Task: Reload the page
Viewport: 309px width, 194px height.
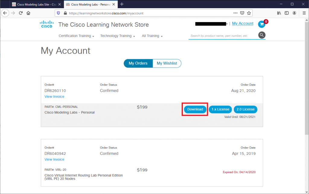Action: click(x=20, y=13)
